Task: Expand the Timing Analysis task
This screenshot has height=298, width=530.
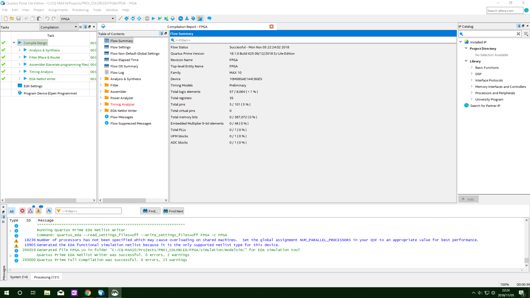Action: pyautogui.click(x=20, y=71)
